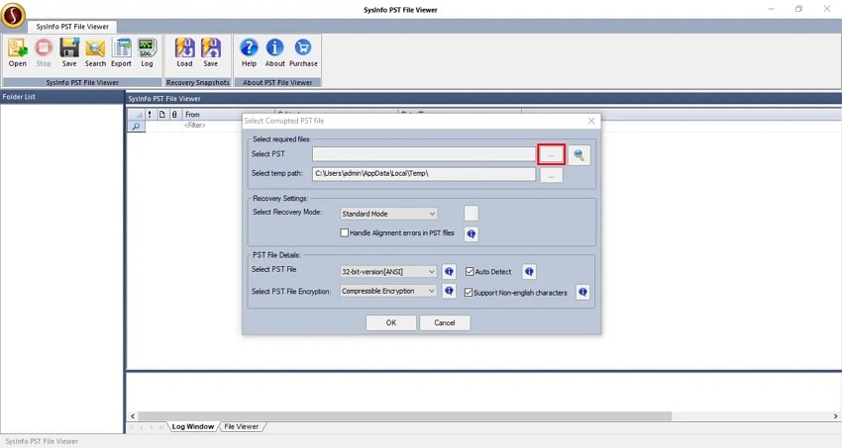Click the Stop toolbar icon
Screen dimensions: 842x448
(x=44, y=52)
